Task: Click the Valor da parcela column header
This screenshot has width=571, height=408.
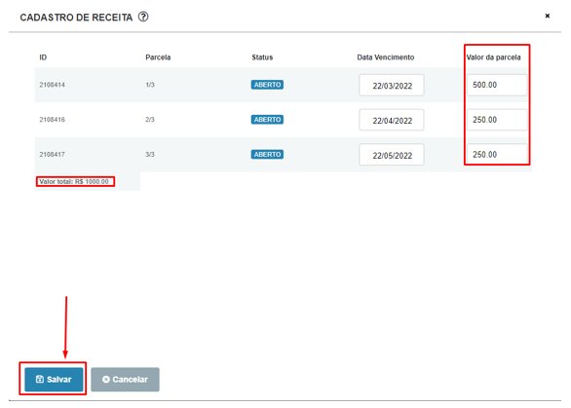Action: (493, 57)
